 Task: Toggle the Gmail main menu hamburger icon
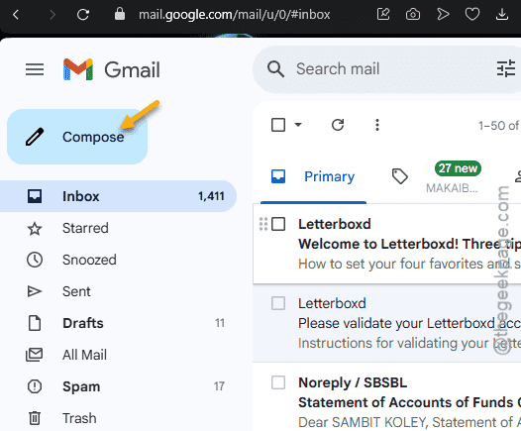(35, 69)
